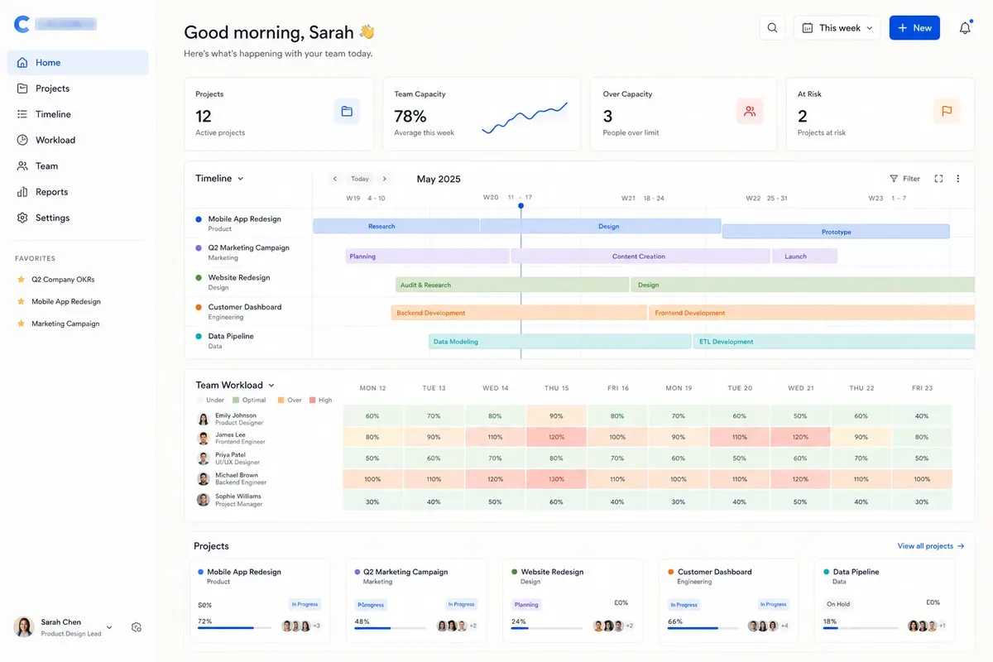
Task: Open Timeline in the sidebar
Action: [78, 114]
